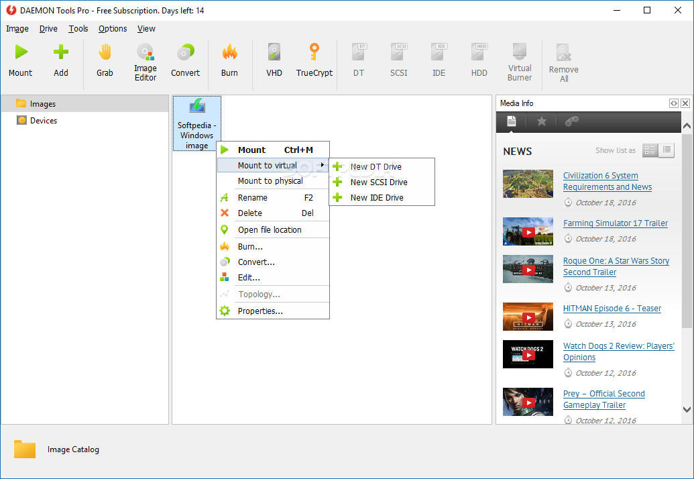This screenshot has height=479, width=694.
Task: Open Farming Simulator 17 Trailer link
Action: 616,223
